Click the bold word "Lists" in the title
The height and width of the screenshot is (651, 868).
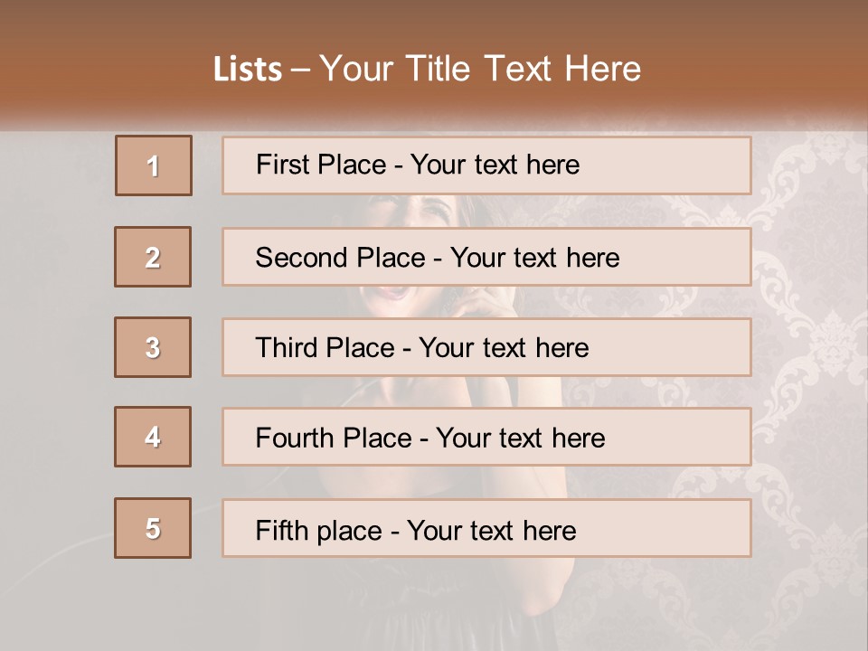click(247, 70)
